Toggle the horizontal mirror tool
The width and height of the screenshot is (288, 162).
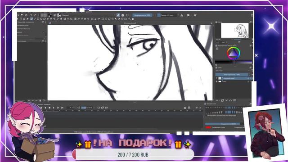[x=182, y=15]
